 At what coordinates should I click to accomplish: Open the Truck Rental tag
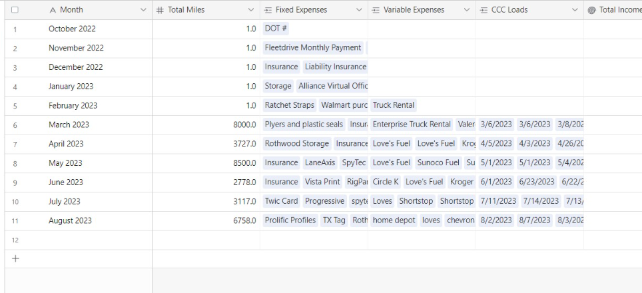click(394, 106)
